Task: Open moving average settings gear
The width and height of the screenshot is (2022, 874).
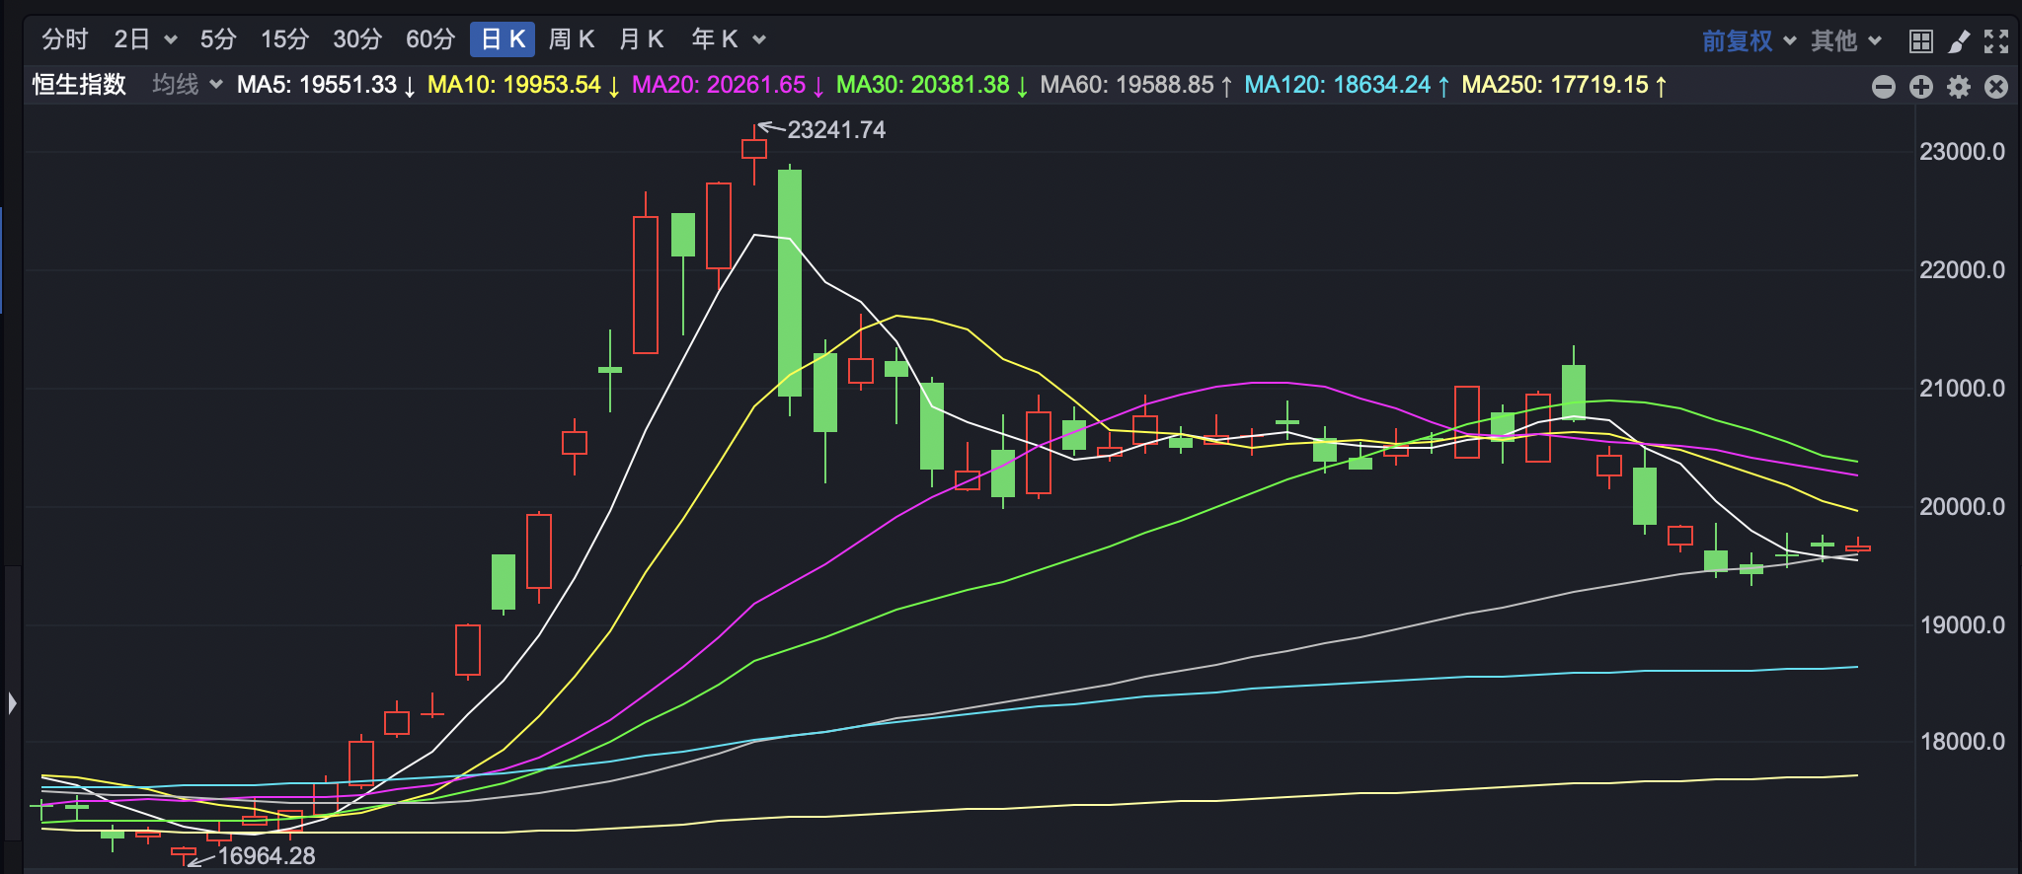Action: point(1959,87)
